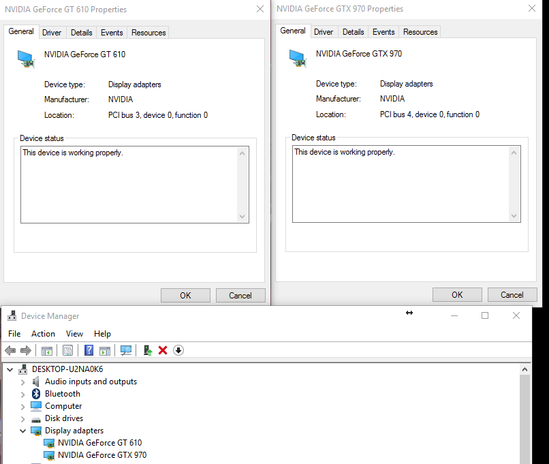Image resolution: width=549 pixels, height=464 pixels.
Task: Switch to Events tab in GTX 970 Properties
Action: click(383, 32)
